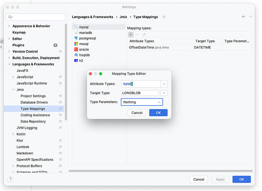The width and height of the screenshot is (262, 191).
Task: Click the remove mapping minus icon
Action: [137, 35]
